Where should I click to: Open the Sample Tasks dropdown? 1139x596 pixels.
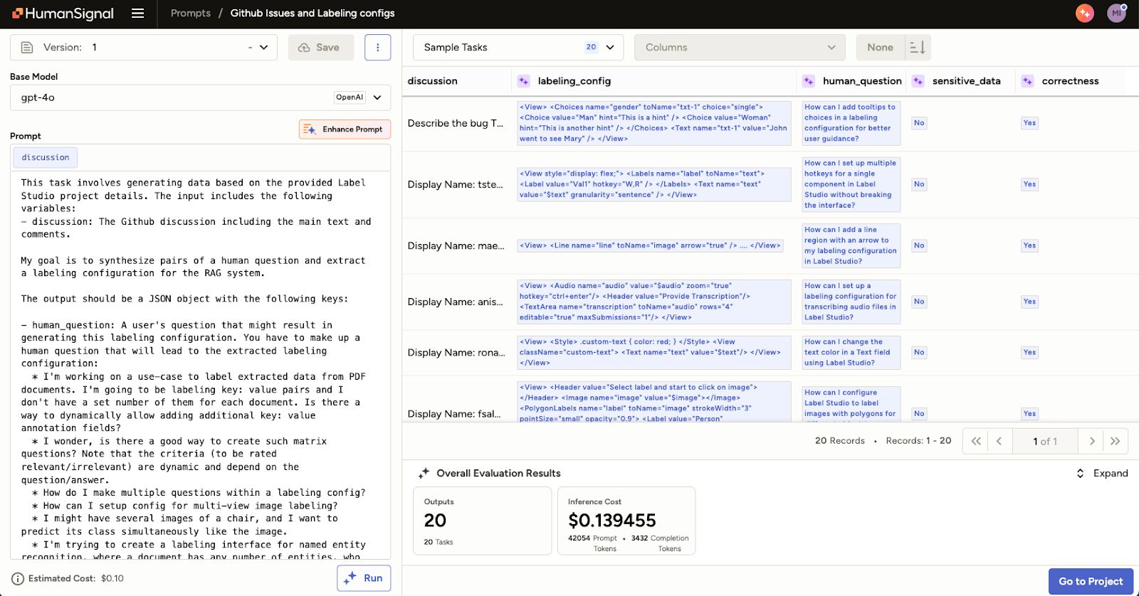518,48
